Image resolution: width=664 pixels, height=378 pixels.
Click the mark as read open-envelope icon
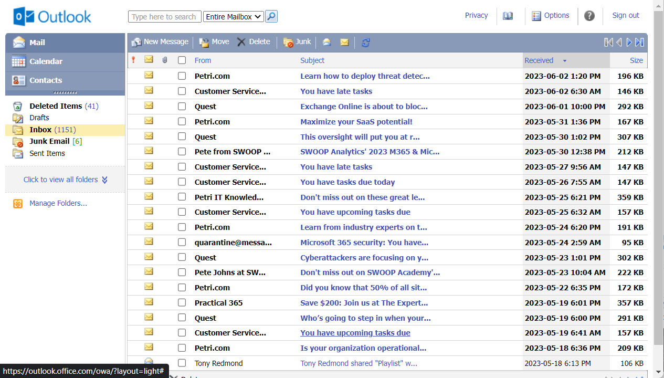pos(326,43)
